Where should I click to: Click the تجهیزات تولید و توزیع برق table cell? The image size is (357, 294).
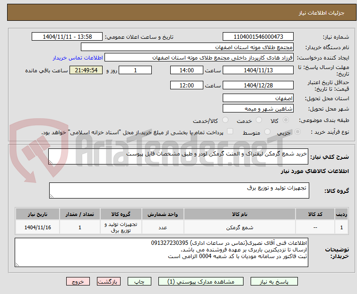click(x=121, y=227)
